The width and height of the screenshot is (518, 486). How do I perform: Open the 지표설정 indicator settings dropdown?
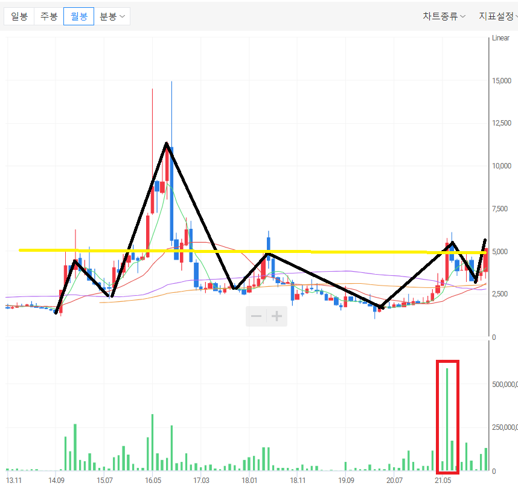coord(498,16)
